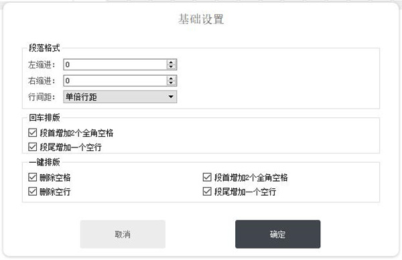Increase the 右缩进 value with up arrow
This screenshot has width=402, height=260.
pos(171,78)
